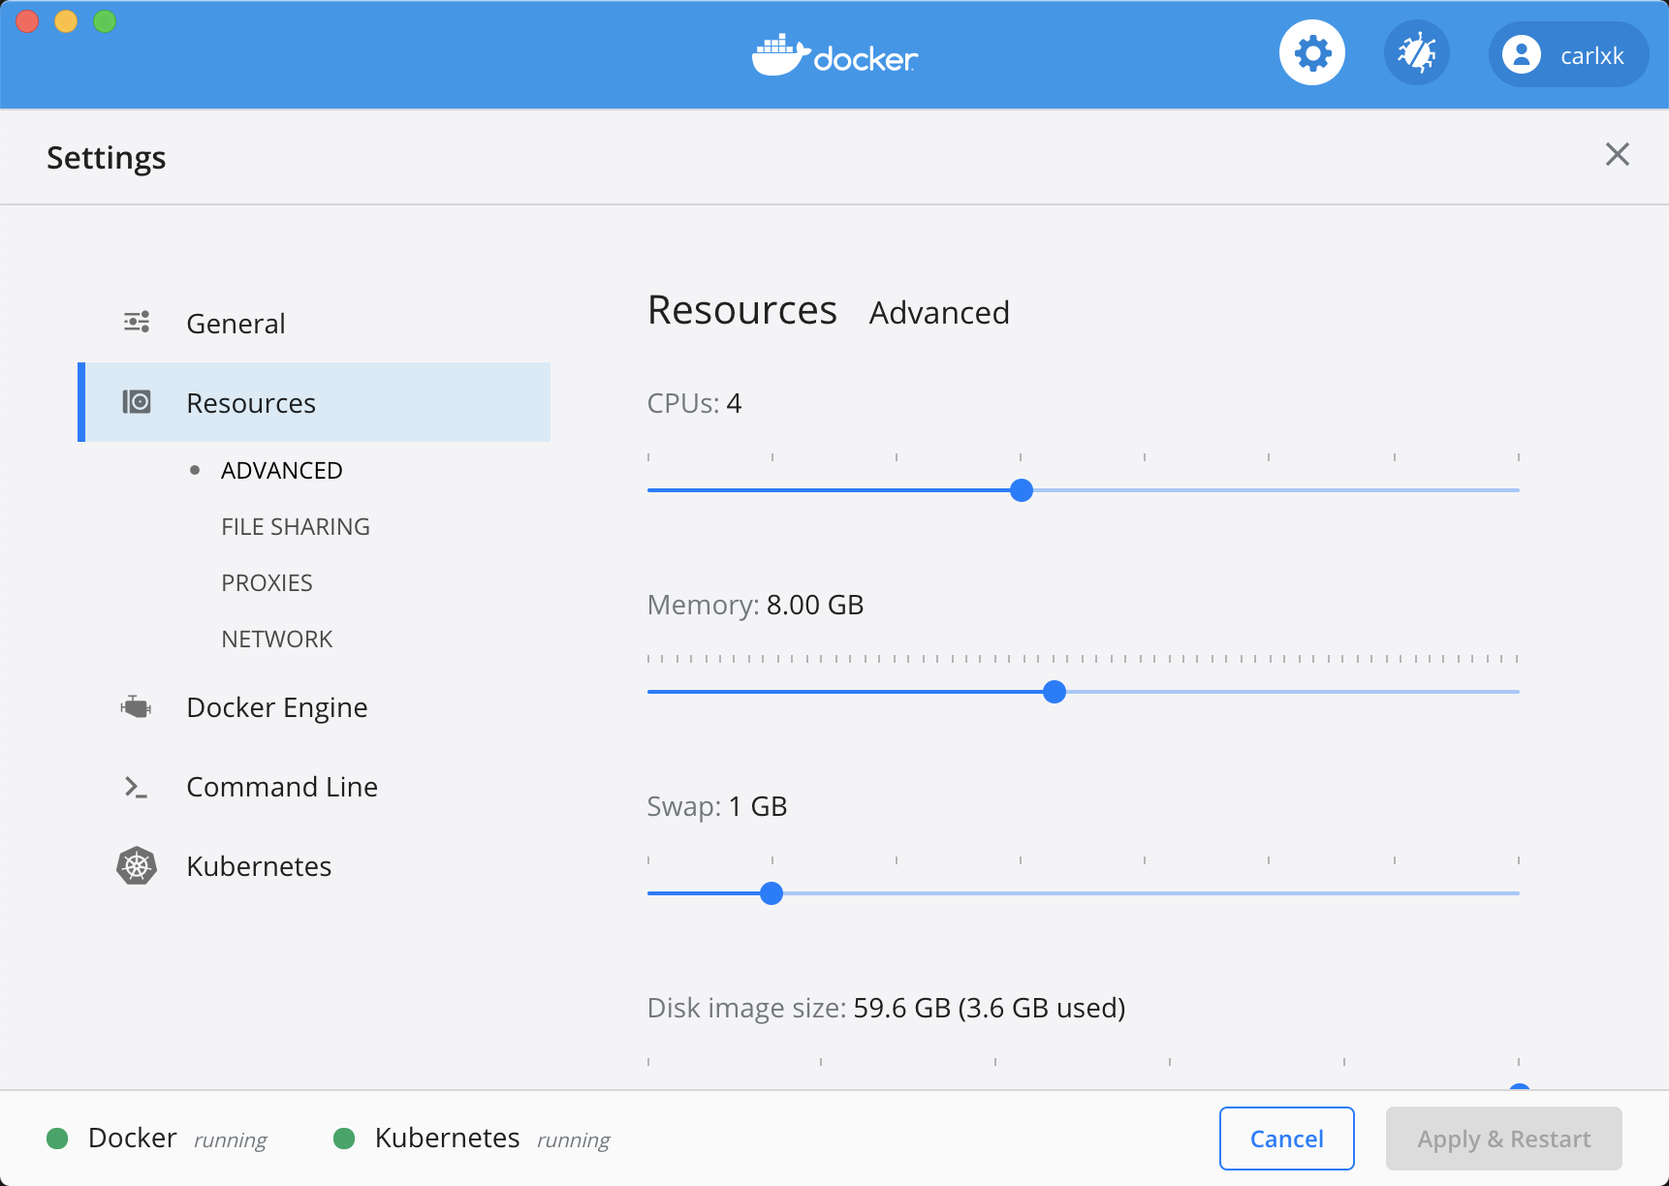Screen dimensions: 1669x1186
Task: Open the General settings section
Action: pos(314,323)
